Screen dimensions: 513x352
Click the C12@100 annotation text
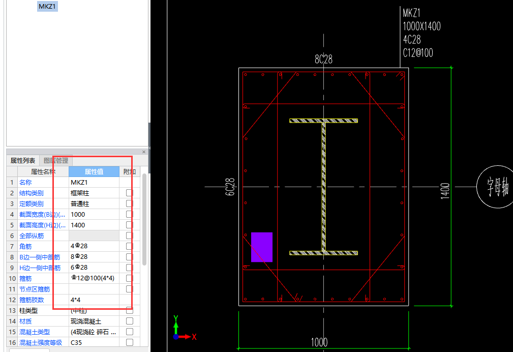[x=418, y=53]
